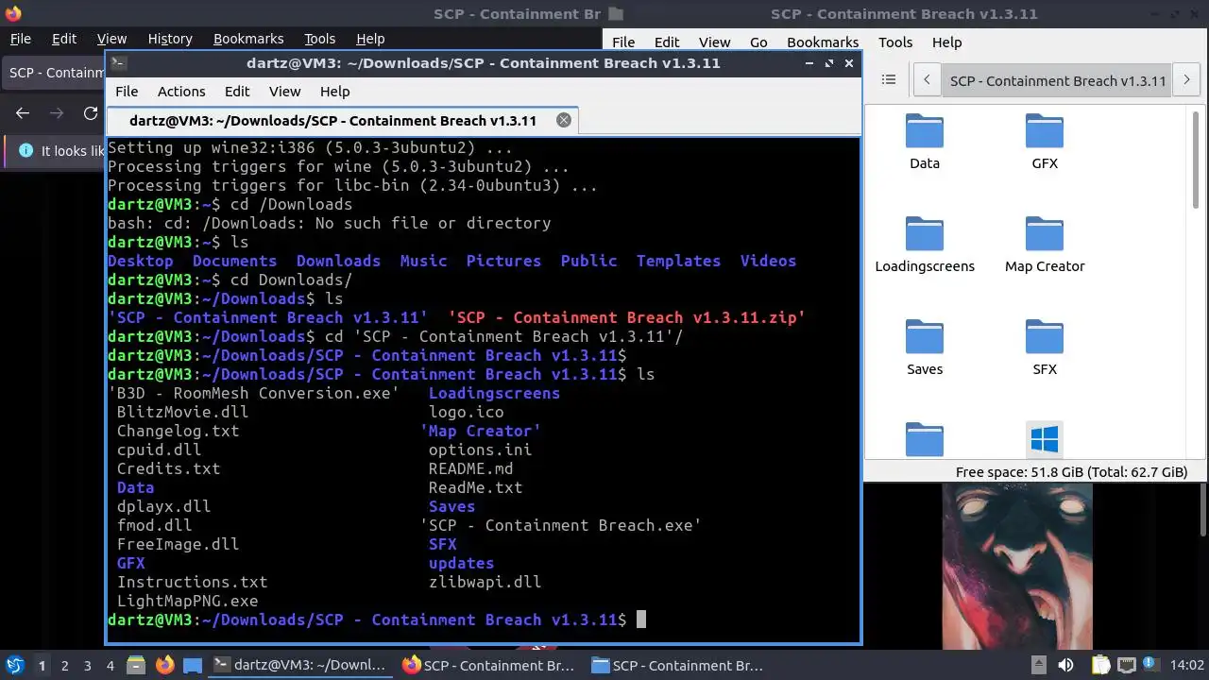Click 'zlibwapi.dll' in terminal listing
The height and width of the screenshot is (680, 1209).
coord(485,582)
